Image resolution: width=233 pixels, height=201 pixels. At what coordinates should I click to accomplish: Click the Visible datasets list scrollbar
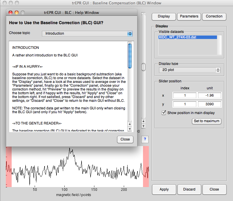pyautogui.click(x=219, y=45)
